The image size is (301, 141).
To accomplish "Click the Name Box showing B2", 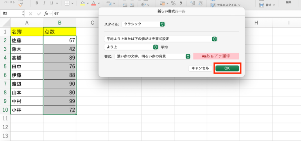I will pyautogui.click(x=11, y=14).
